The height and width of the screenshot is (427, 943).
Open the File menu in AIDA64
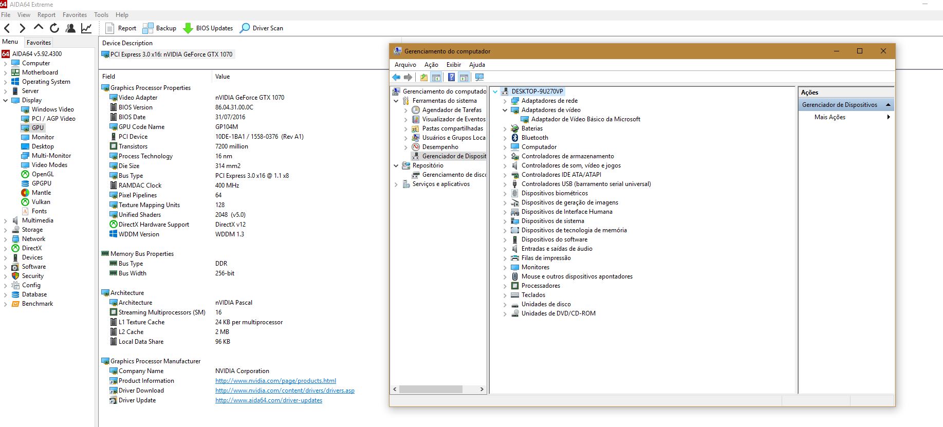point(6,15)
